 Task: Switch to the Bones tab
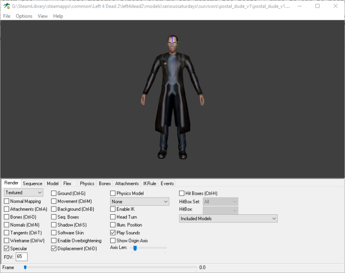pos(105,183)
